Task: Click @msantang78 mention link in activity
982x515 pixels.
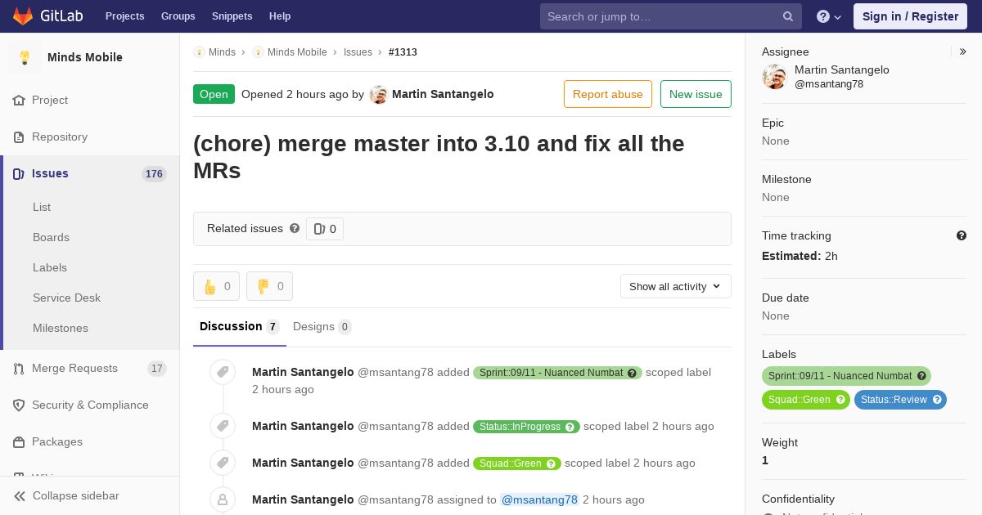Action: click(539, 499)
